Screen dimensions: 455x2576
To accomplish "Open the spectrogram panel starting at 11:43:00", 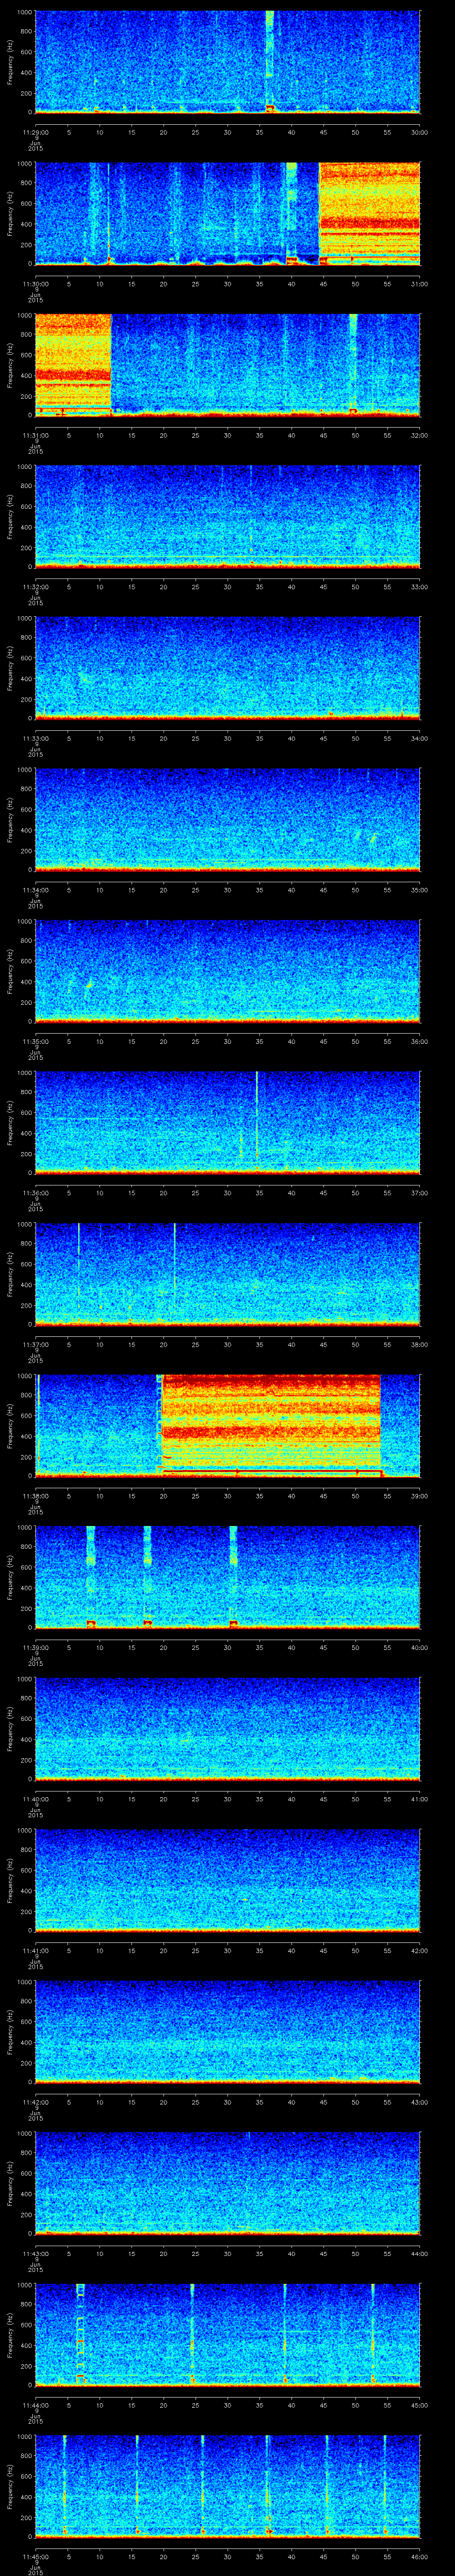I will coord(227,2184).
